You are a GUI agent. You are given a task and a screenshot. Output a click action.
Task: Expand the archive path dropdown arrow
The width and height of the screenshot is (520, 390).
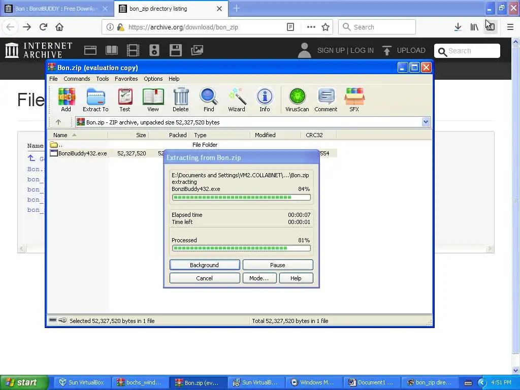pyautogui.click(x=426, y=122)
